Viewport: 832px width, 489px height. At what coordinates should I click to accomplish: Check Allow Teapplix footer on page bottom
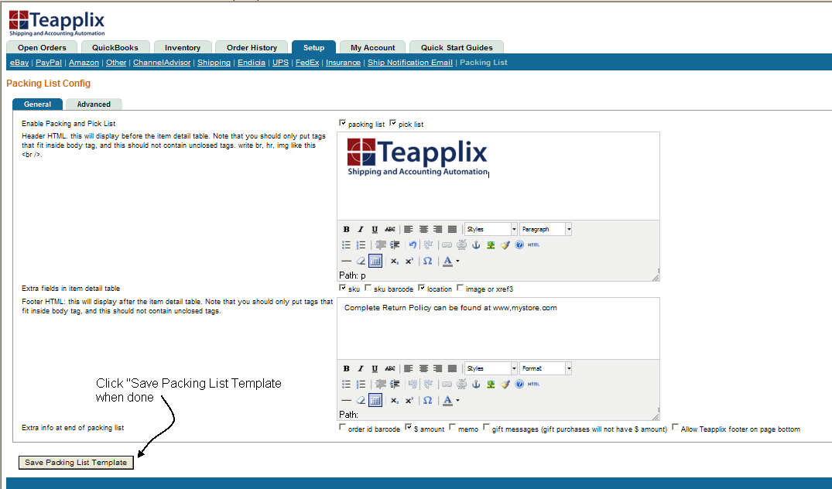[675, 427]
